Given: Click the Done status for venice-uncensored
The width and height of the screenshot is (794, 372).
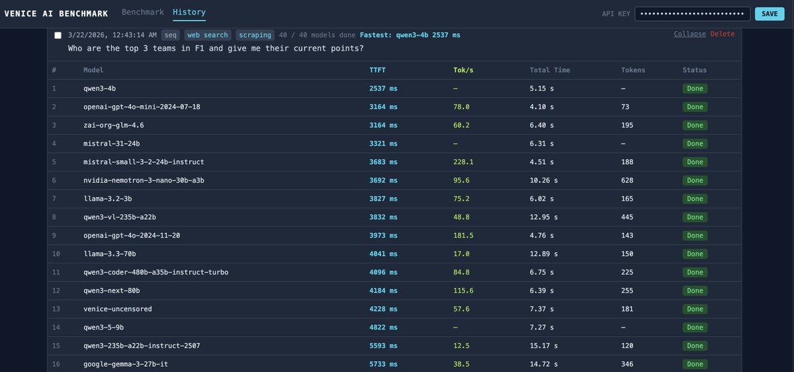Looking at the screenshot, I should 695,309.
